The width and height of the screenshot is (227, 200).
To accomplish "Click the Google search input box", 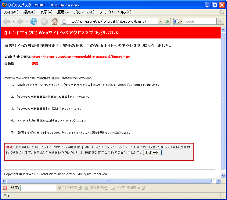I will (x=200, y=21).
